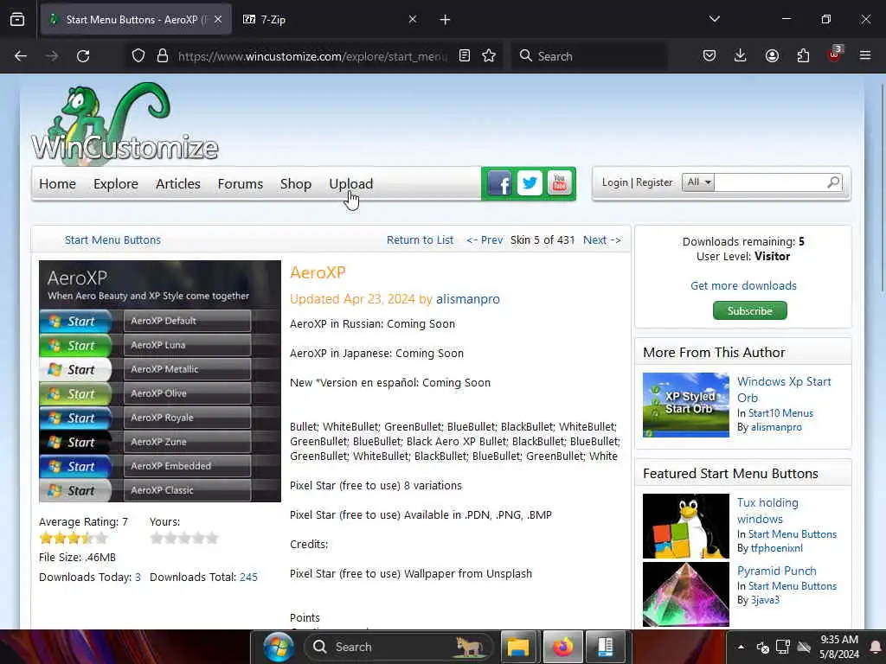
Task: Click the site search magnifier icon
Action: click(x=833, y=182)
